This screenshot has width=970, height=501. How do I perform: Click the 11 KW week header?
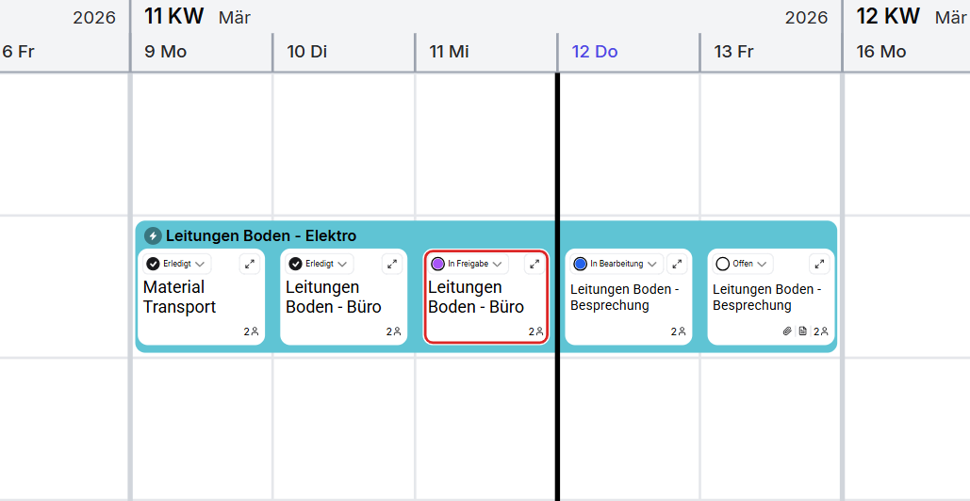(x=174, y=17)
